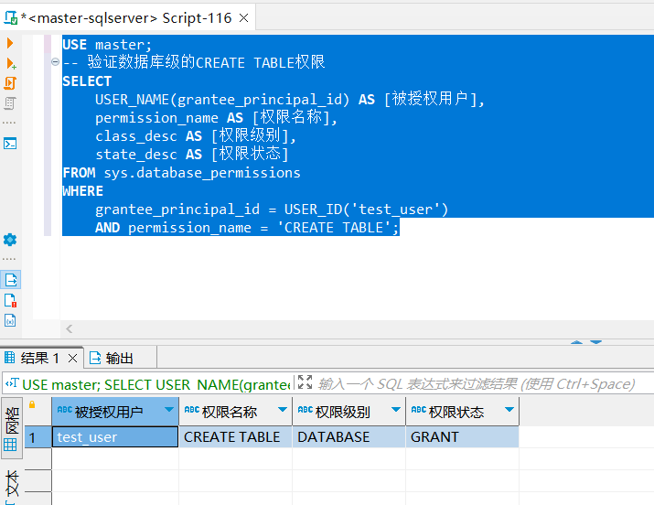
Task: Select the DATABASE result cell
Action: coord(349,437)
